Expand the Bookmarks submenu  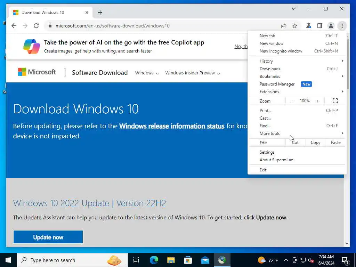[297, 76]
